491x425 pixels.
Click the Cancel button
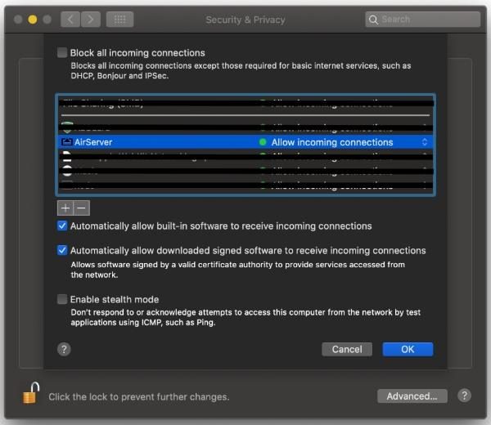pyautogui.click(x=347, y=349)
